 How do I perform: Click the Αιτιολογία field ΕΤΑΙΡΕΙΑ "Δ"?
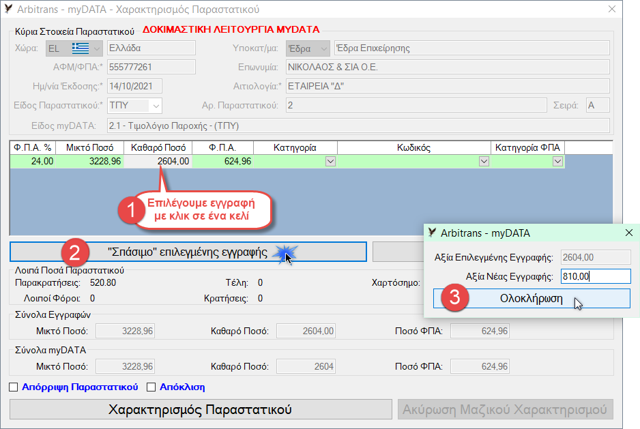448,86
